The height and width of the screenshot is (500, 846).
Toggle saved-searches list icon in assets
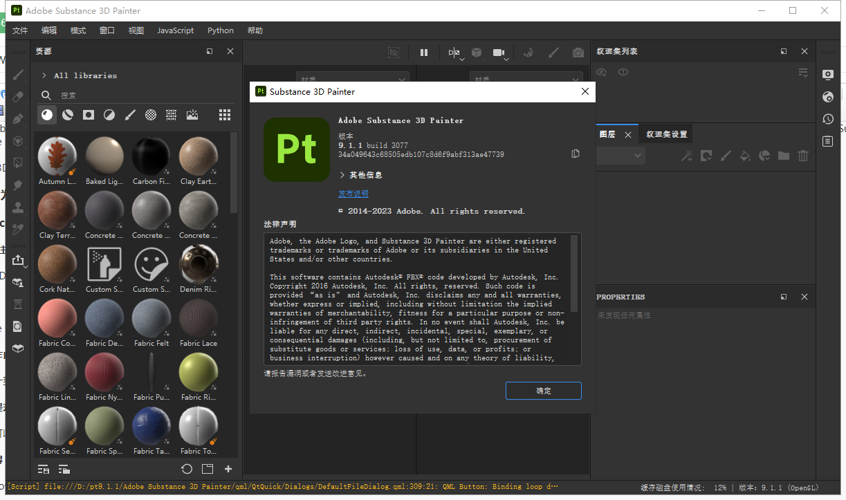tap(44, 469)
